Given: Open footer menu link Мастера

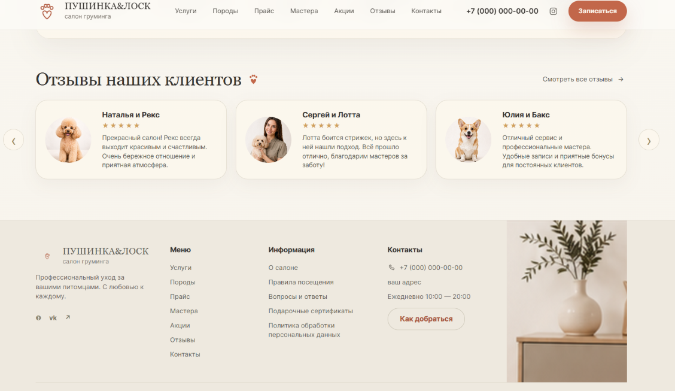Looking at the screenshot, I should 184,311.
